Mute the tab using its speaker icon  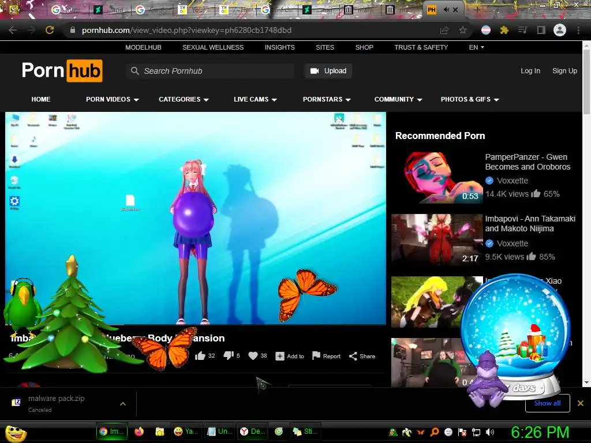tap(447, 10)
